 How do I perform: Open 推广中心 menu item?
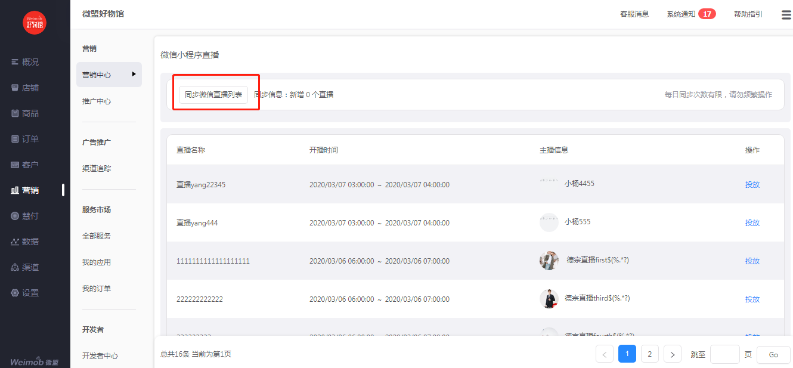[x=97, y=101]
